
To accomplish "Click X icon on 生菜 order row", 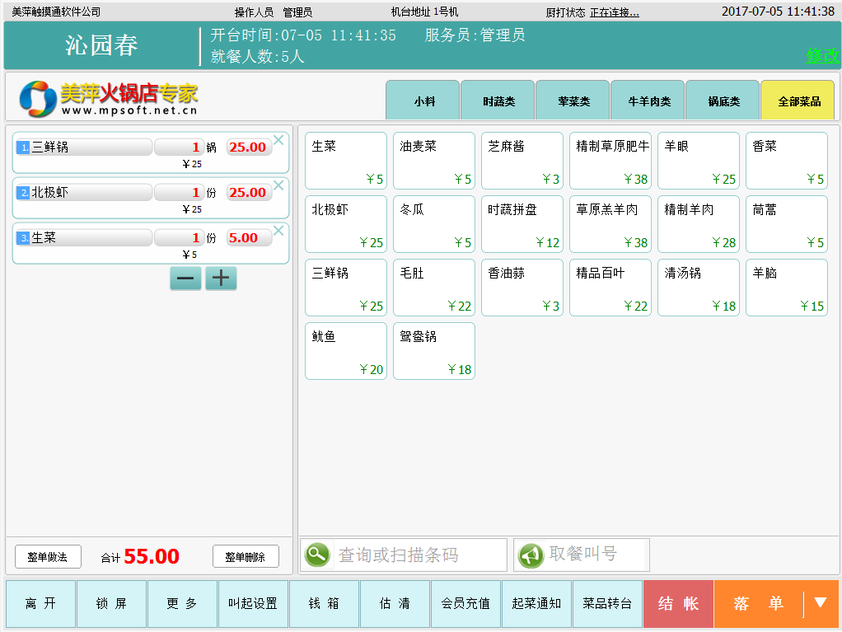I will [x=278, y=230].
